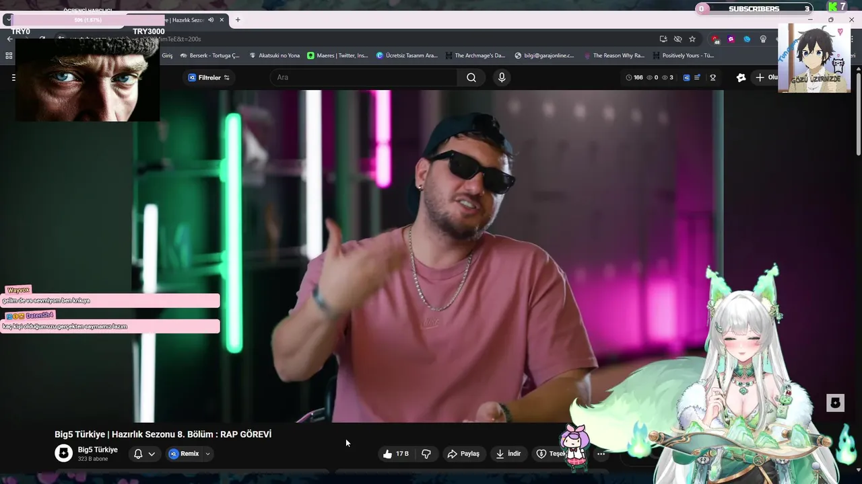The height and width of the screenshot is (484, 862).
Task: Click the 323 B abone subscriber count
Action: click(x=93, y=459)
